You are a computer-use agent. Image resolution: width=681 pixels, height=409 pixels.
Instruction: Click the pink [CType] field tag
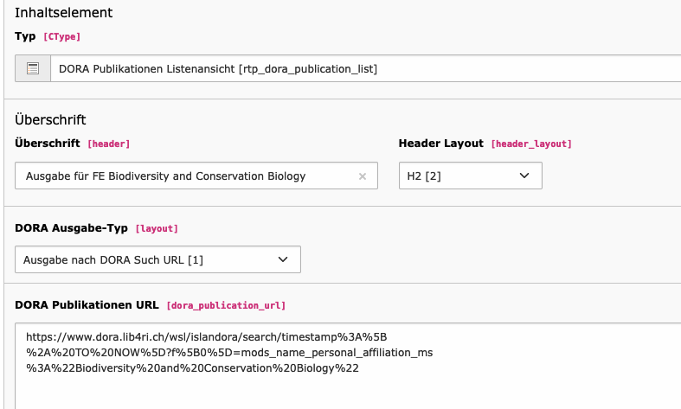pos(61,37)
